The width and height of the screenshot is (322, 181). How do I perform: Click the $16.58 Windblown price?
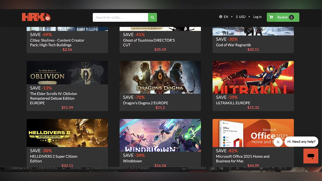pyautogui.click(x=160, y=166)
